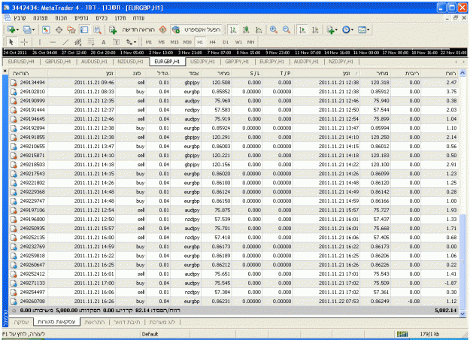Show the Navigator panel icon
Viewport: 470px width, 340px height.
(x=71, y=29)
